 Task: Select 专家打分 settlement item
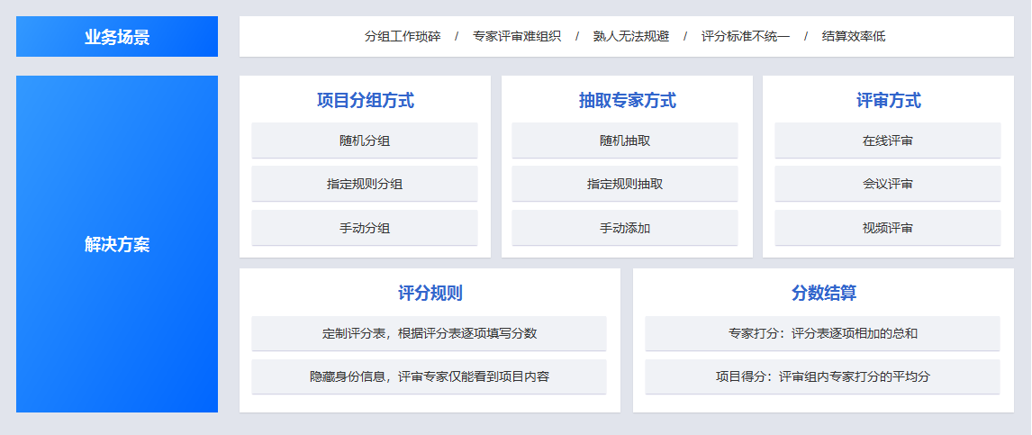tap(822, 333)
